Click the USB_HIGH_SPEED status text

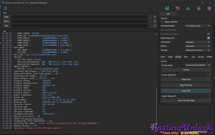coord(50,71)
